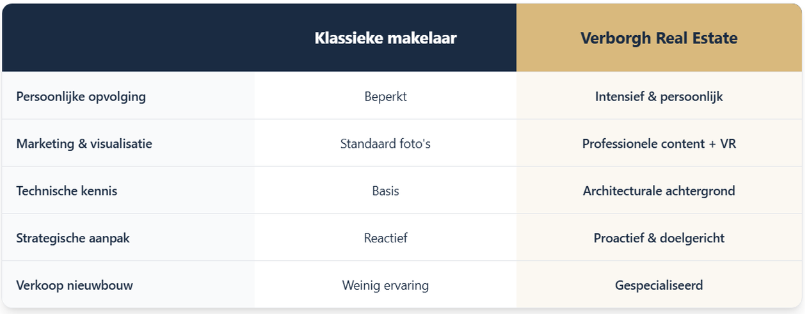This screenshot has height=314, width=809.
Task: Click the ampersand in 'Marketing & visualisatie'
Action: 82,144
